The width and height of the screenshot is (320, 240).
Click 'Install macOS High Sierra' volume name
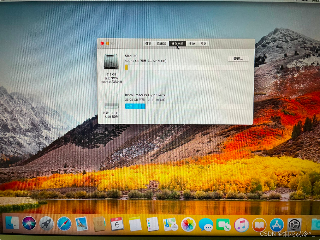145,95
